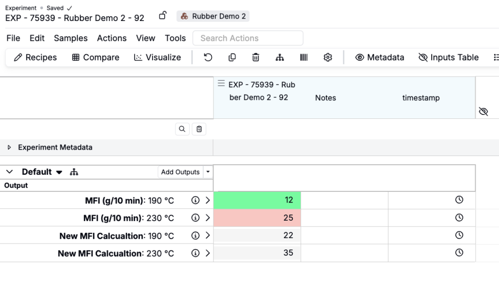Click the hierarchy icon in toolbar

(x=280, y=57)
